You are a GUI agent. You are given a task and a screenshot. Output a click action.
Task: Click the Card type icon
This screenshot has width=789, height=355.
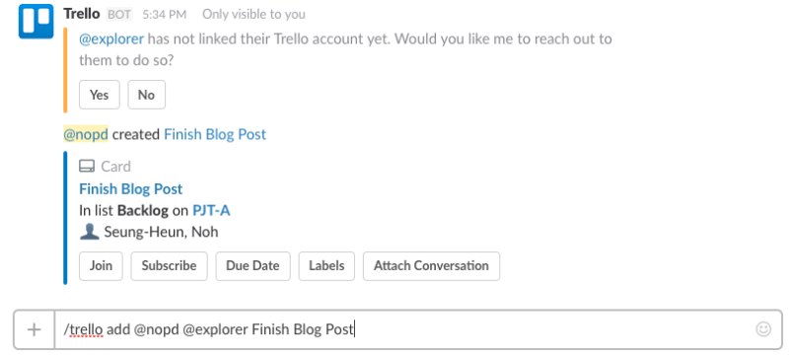[x=87, y=167]
